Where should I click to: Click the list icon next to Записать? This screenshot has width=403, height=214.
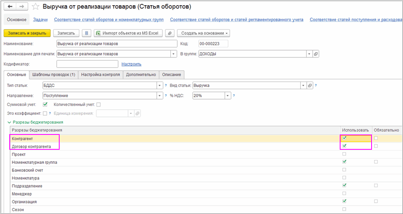[x=86, y=33]
